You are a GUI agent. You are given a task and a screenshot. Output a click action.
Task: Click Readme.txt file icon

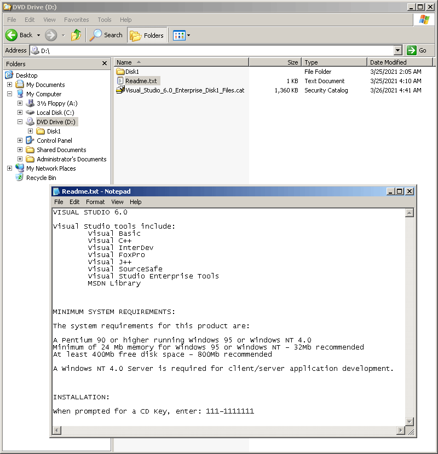click(x=120, y=81)
